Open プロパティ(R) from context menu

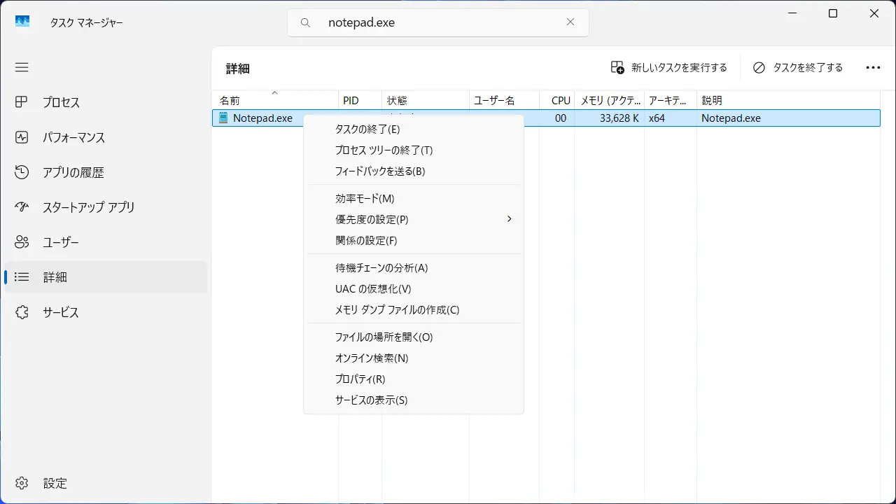[413, 379]
